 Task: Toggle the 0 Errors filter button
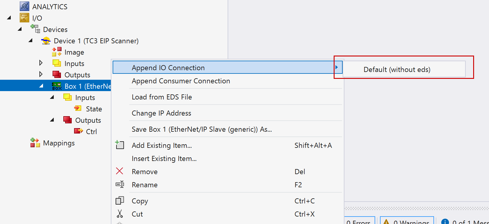click(360, 221)
